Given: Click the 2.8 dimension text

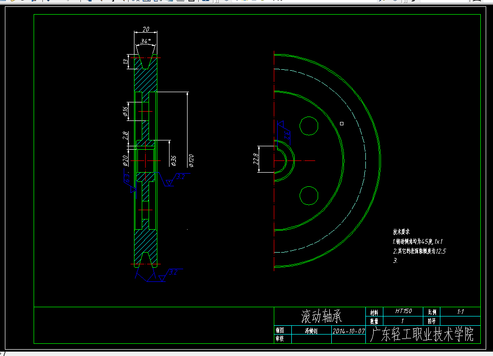Looking at the screenshot, I should point(125,136).
